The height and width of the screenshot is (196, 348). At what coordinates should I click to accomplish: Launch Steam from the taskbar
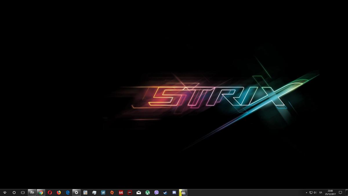(165, 193)
